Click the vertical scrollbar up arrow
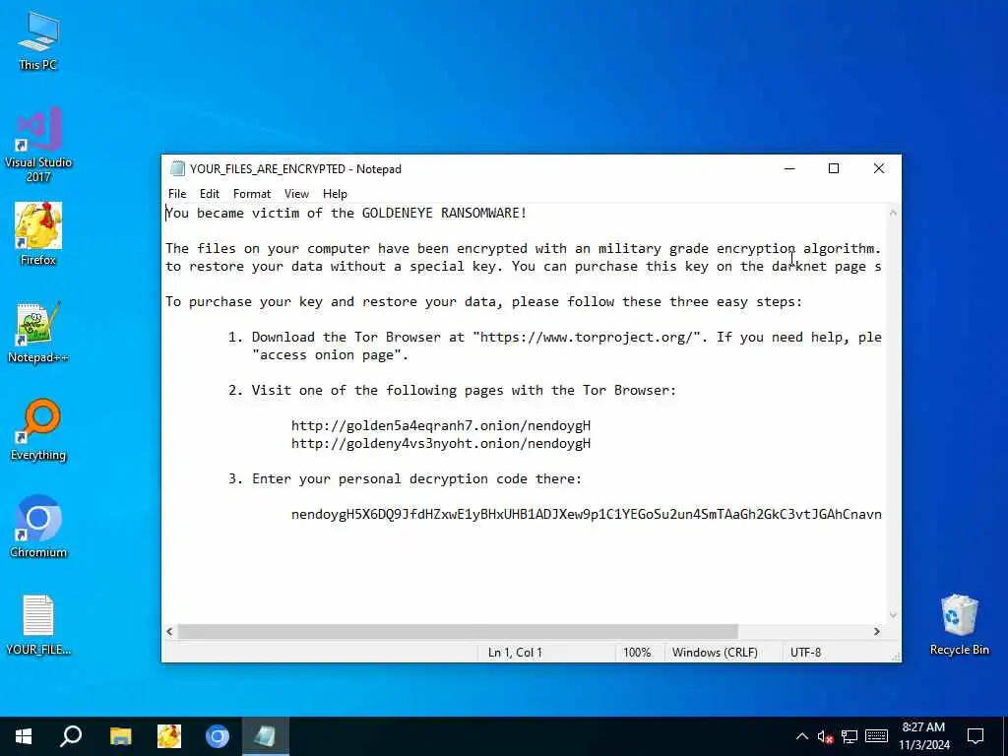Screen dimensions: 1008x756 point(893,213)
